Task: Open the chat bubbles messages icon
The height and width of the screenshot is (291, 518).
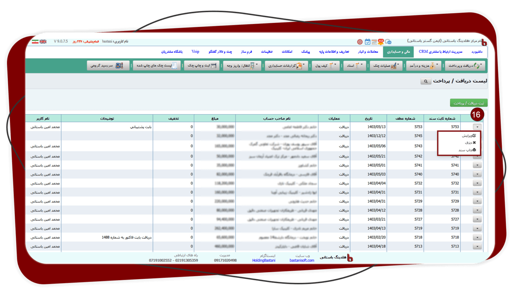Action: tap(388, 42)
